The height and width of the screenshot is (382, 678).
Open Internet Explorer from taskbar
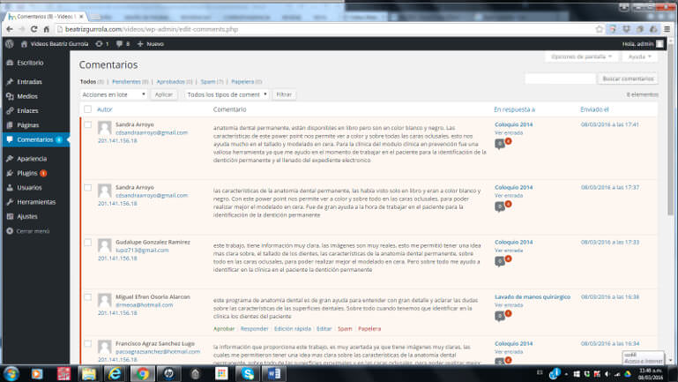tap(115, 374)
